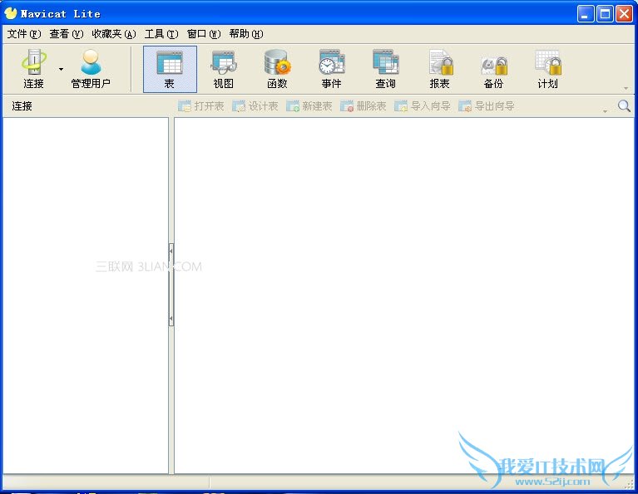Open the 窗口(W) menu
This screenshot has height=494, width=638.
tap(204, 34)
